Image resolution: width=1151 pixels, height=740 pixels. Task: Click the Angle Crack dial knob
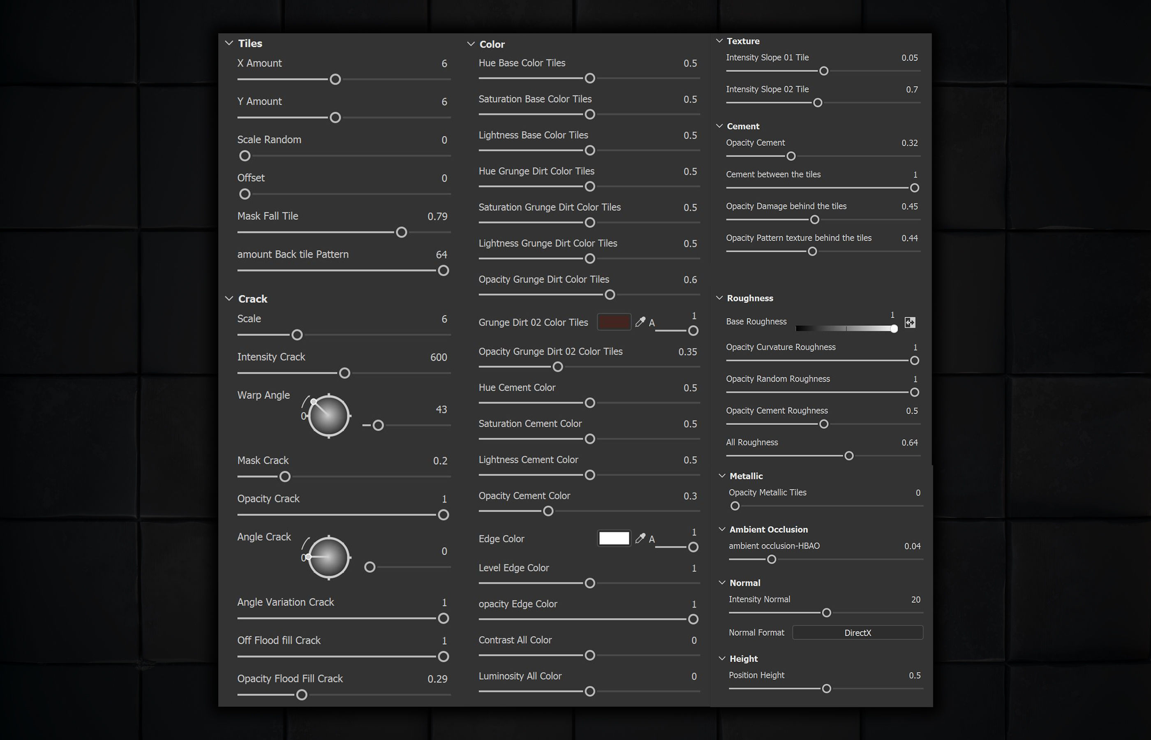(x=329, y=557)
